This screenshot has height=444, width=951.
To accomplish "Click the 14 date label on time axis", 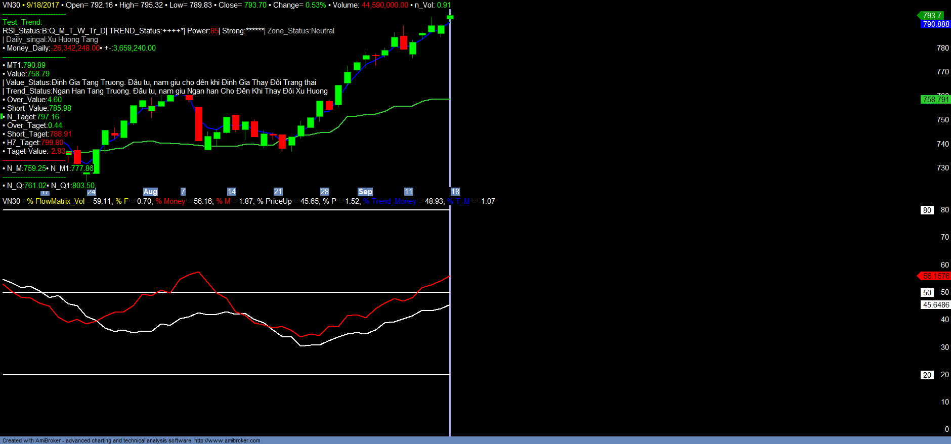I will pos(232,192).
